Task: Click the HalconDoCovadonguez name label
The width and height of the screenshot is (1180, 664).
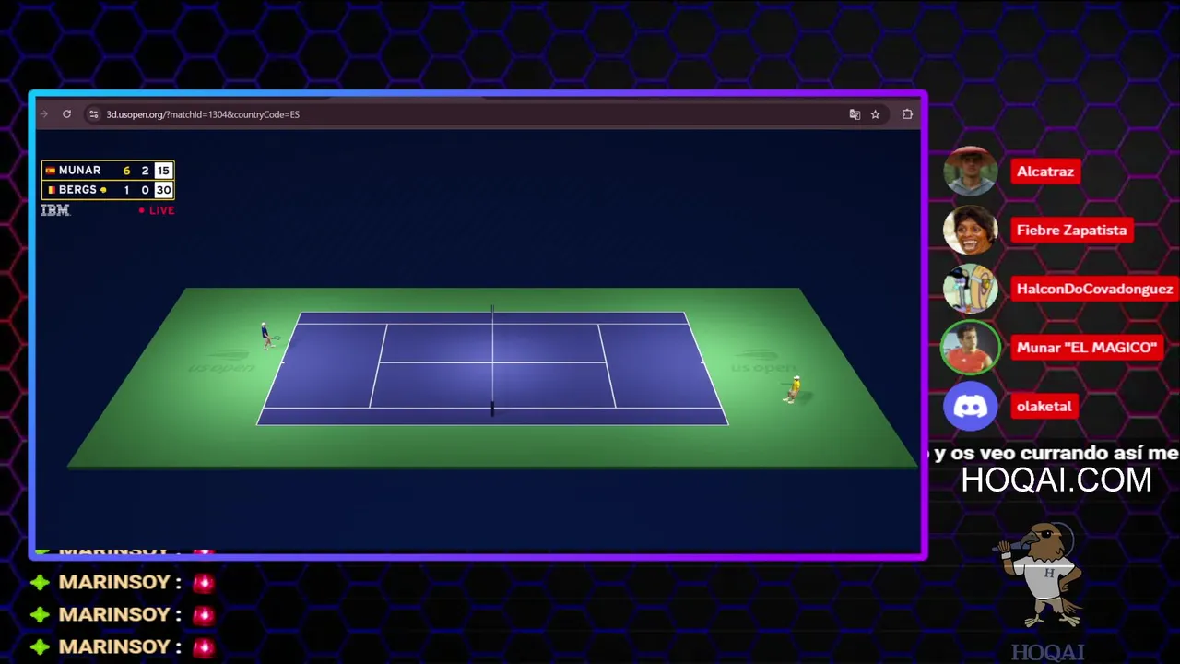Action: [1094, 289]
